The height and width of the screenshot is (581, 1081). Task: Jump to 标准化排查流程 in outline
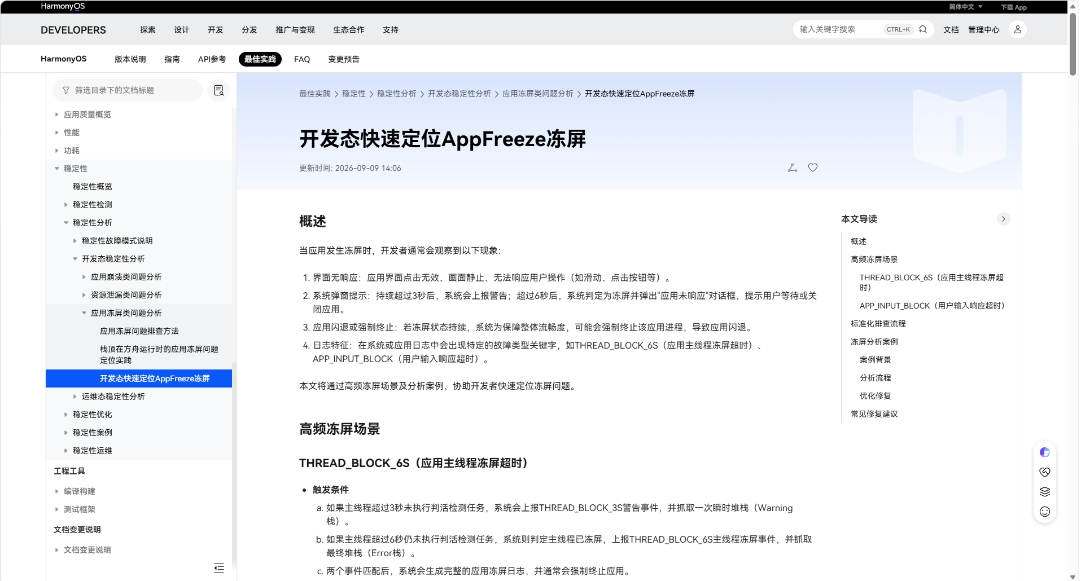pos(878,324)
